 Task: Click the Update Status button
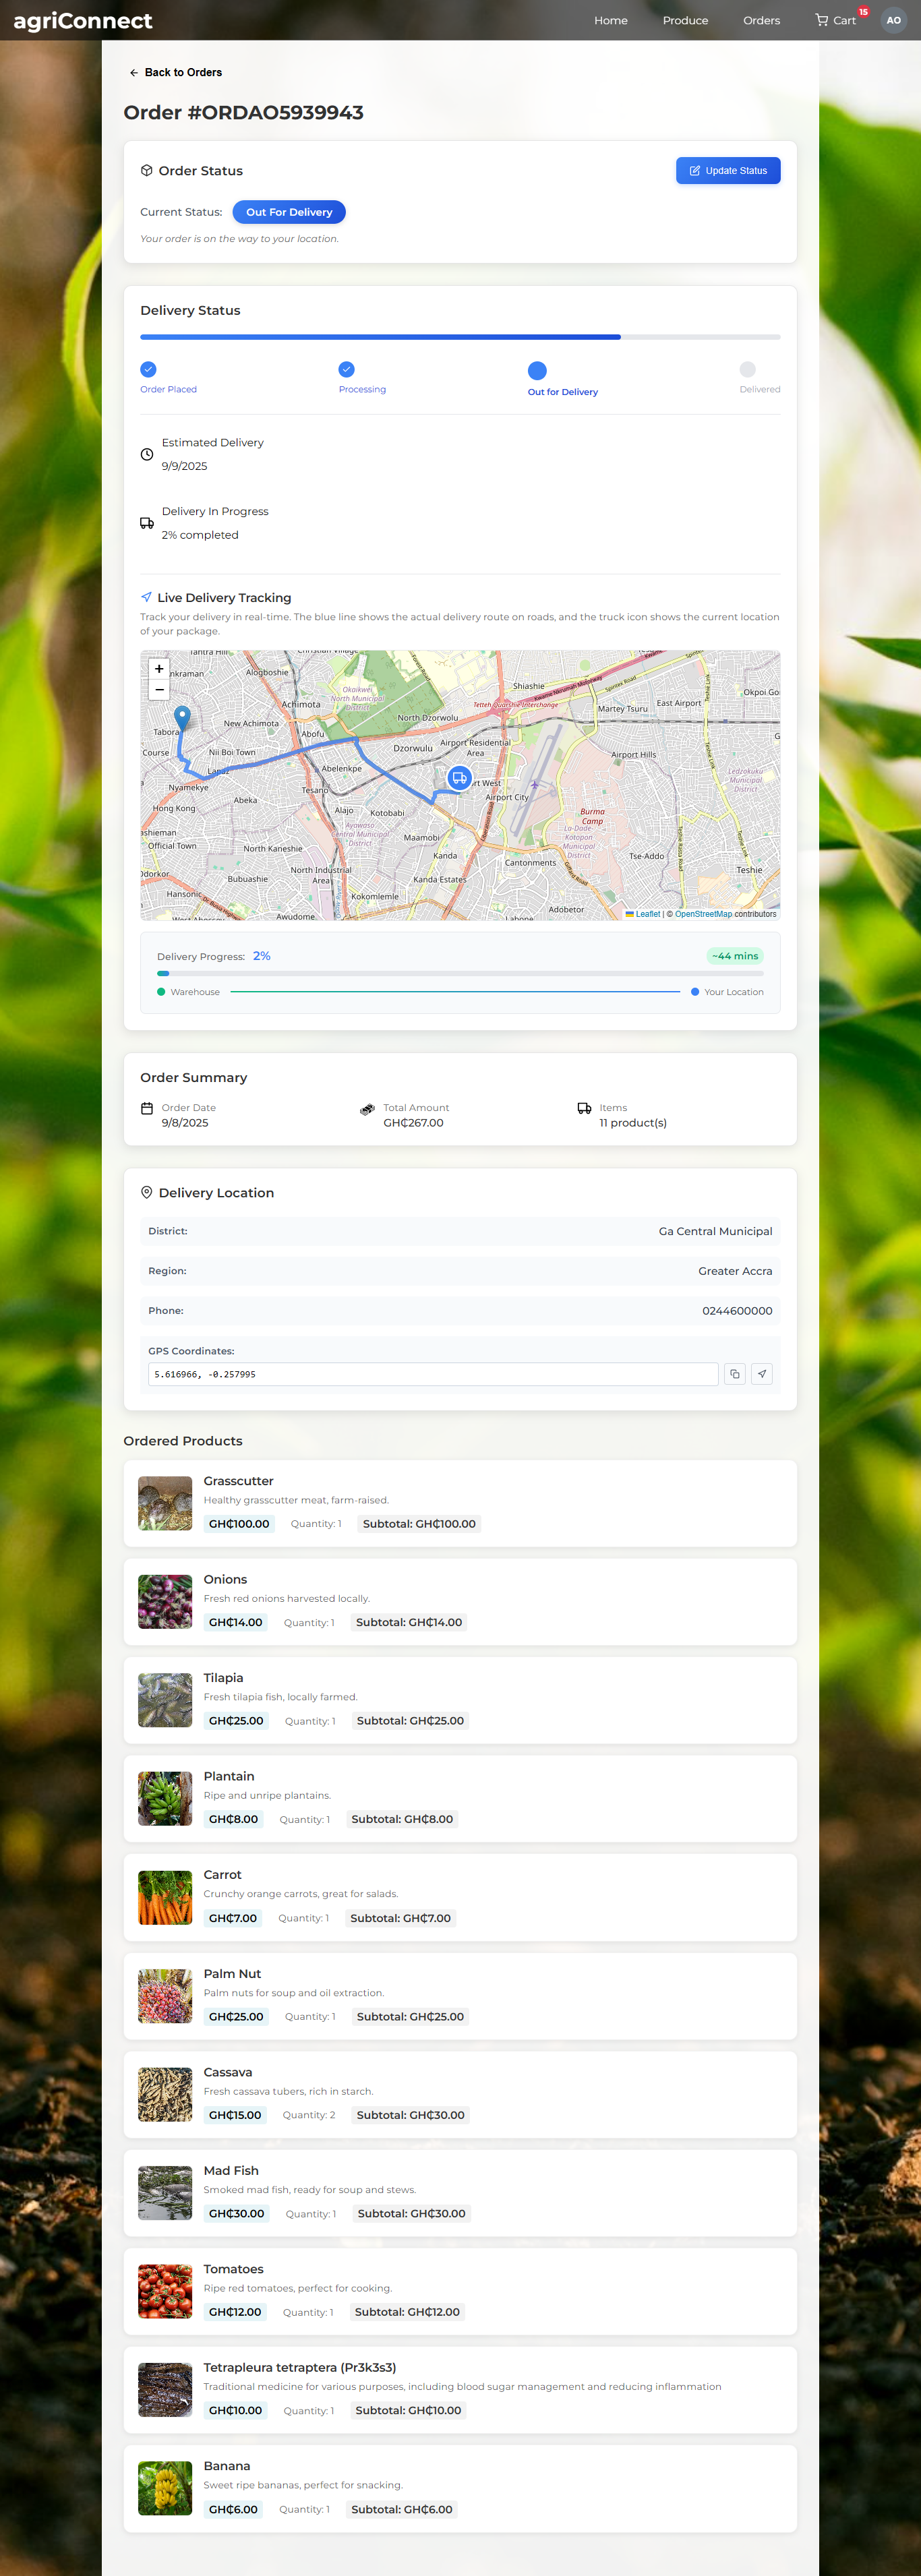727,171
